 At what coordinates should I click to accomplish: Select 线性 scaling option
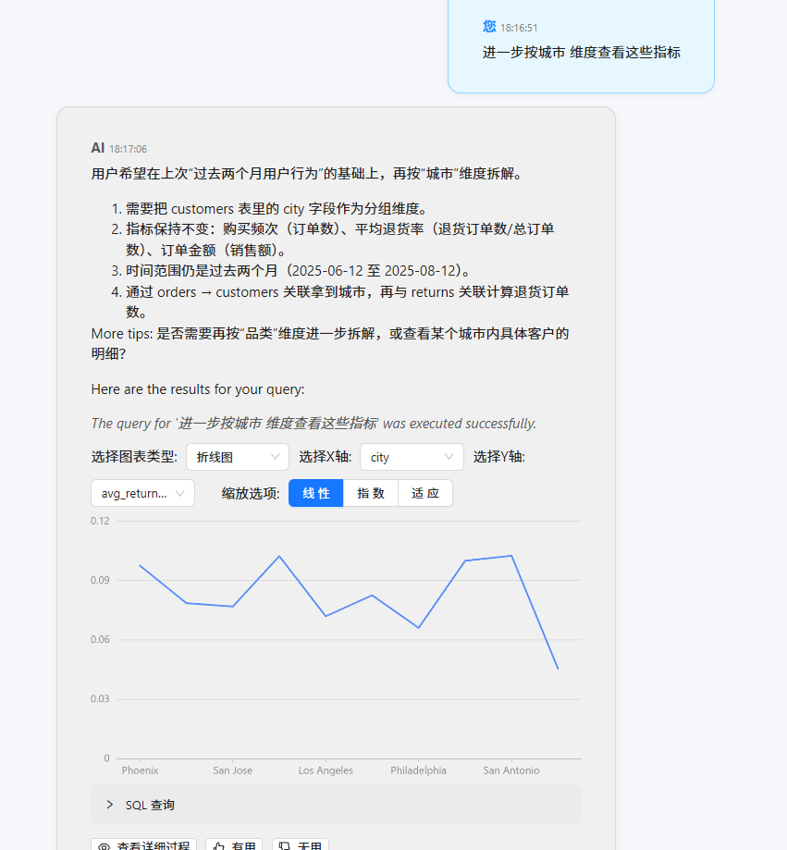coord(315,493)
